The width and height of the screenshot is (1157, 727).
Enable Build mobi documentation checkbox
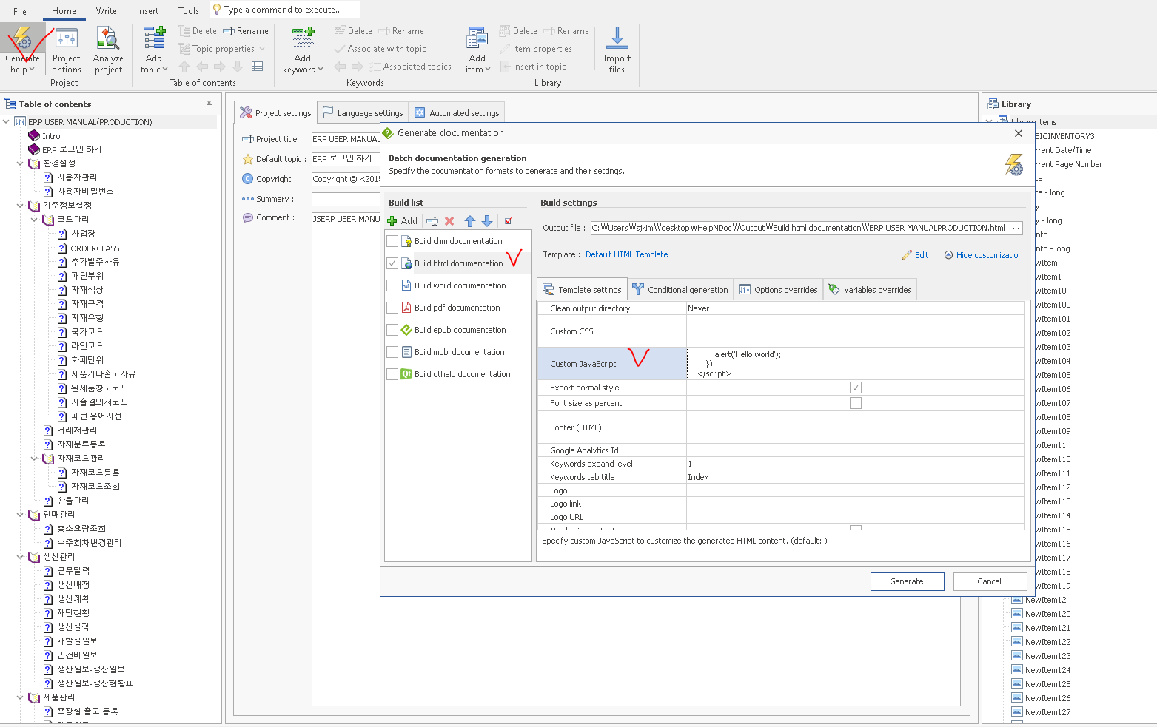[x=392, y=352]
